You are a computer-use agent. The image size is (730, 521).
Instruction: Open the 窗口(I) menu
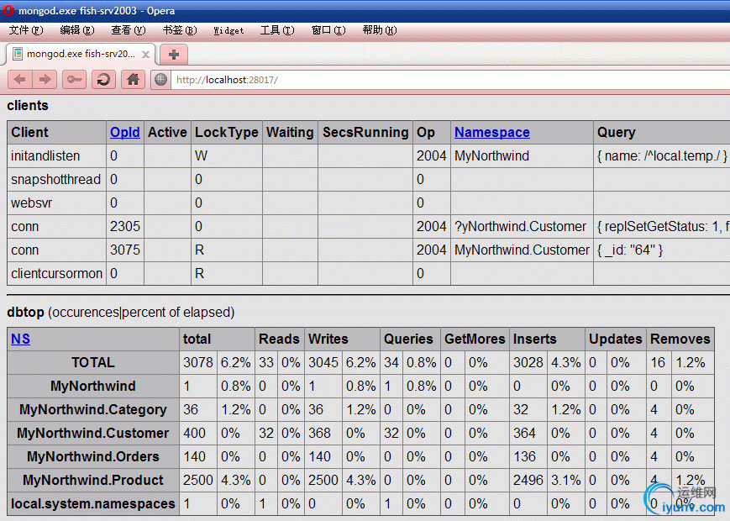coord(328,30)
